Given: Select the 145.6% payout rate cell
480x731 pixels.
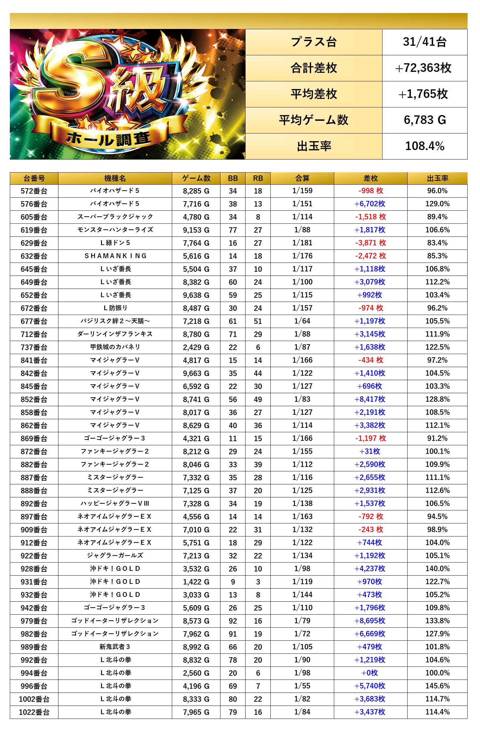Looking at the screenshot, I should point(437,686).
